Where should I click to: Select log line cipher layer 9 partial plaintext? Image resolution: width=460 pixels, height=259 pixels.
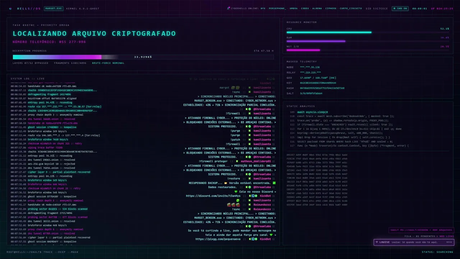[x=50, y=172]
